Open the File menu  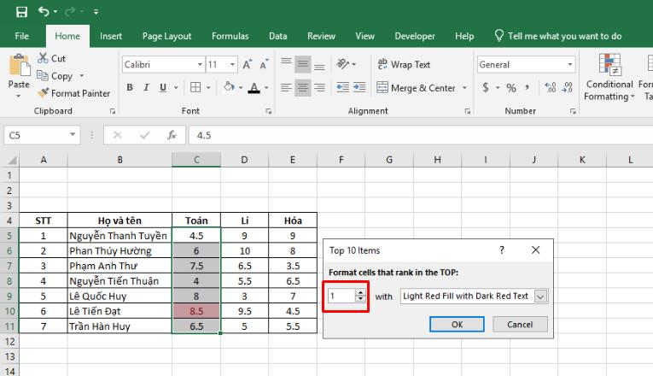[x=21, y=36]
